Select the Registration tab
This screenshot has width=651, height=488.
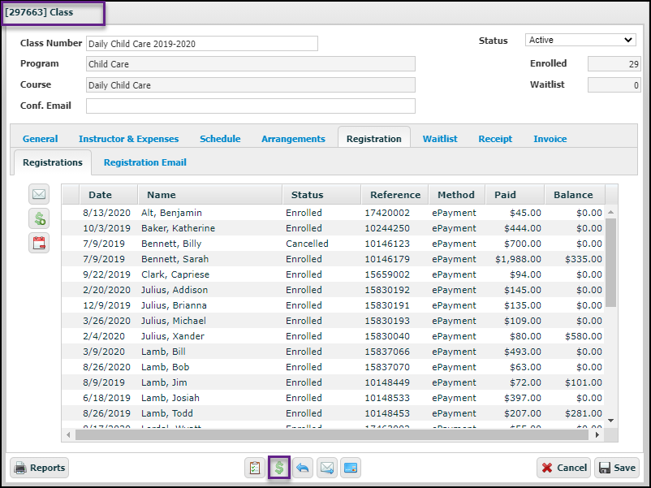[x=374, y=138]
